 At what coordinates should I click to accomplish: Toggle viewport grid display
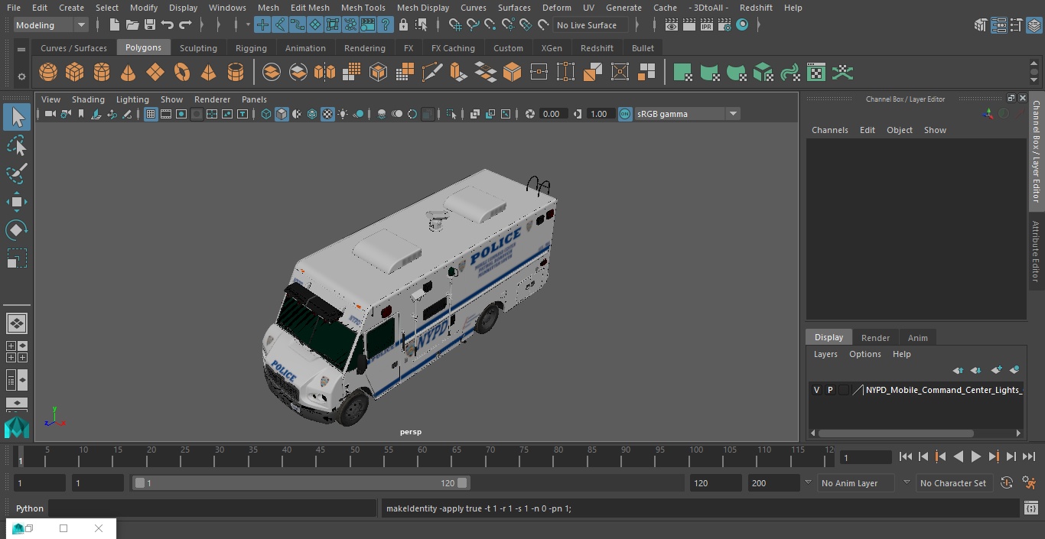tap(151, 114)
